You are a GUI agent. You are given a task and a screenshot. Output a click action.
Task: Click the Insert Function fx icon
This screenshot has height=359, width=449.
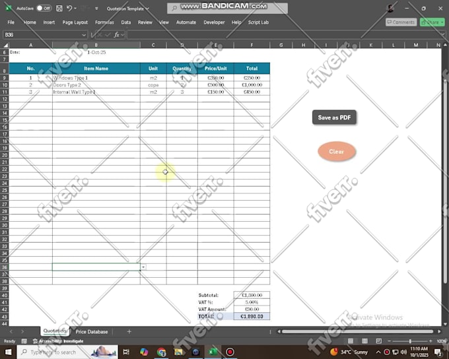pyautogui.click(x=116, y=35)
